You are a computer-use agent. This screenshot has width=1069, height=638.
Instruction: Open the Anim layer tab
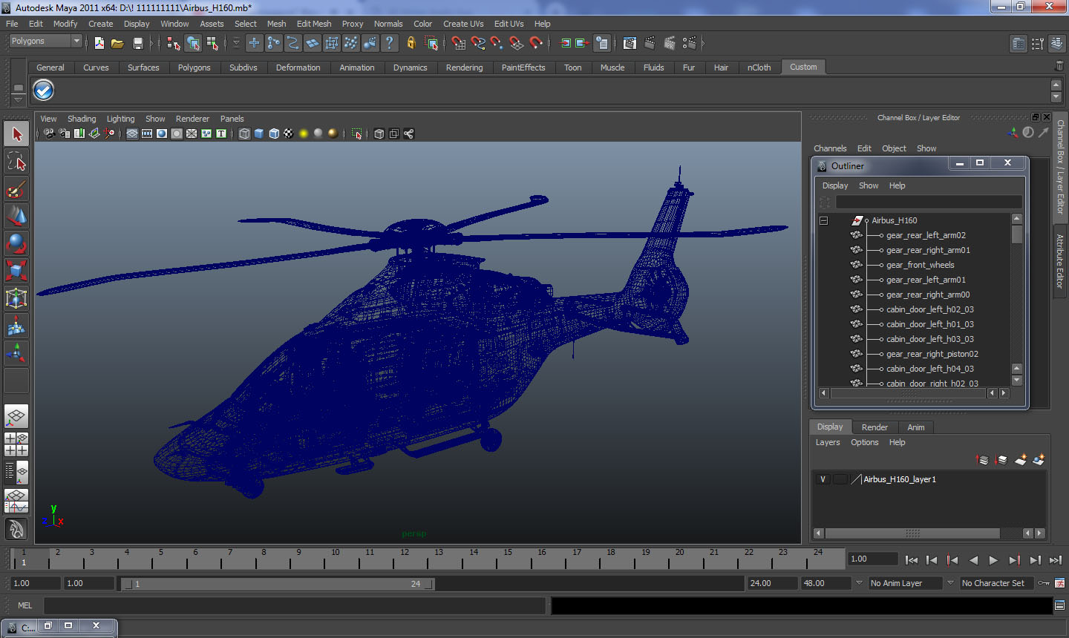[916, 427]
